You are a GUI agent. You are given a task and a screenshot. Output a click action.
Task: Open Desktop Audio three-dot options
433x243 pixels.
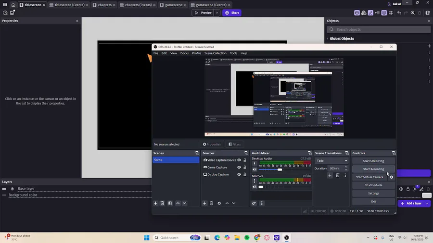coord(255,164)
